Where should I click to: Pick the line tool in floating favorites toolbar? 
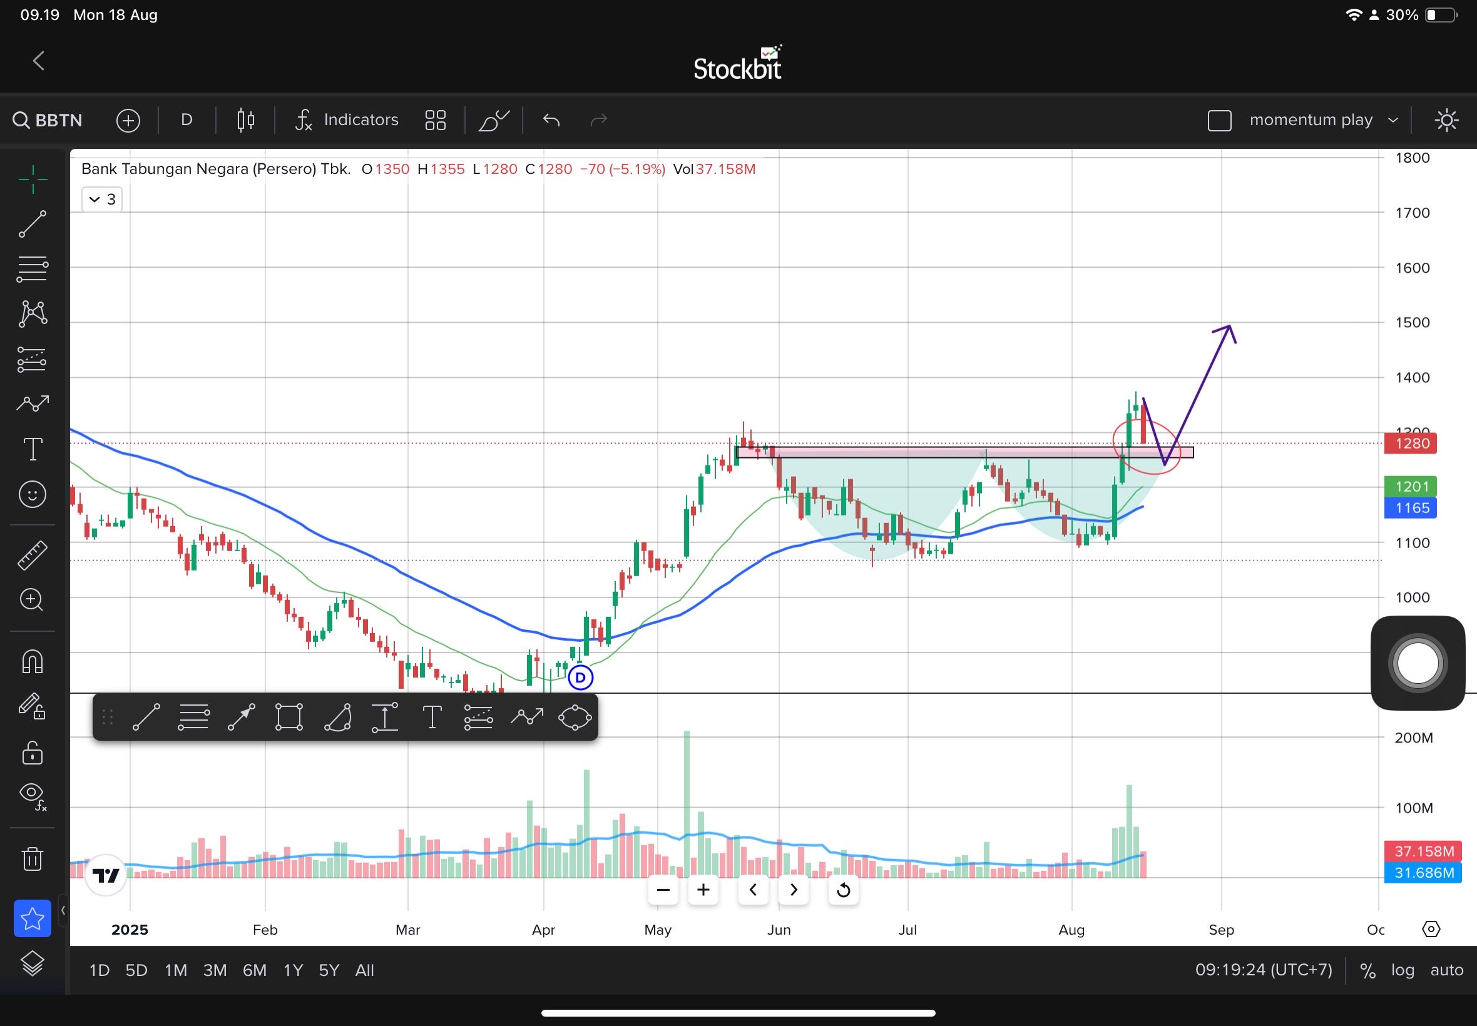tap(146, 717)
